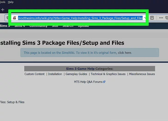
Task: Open the Community navigation menu
Action: click(38, 26)
